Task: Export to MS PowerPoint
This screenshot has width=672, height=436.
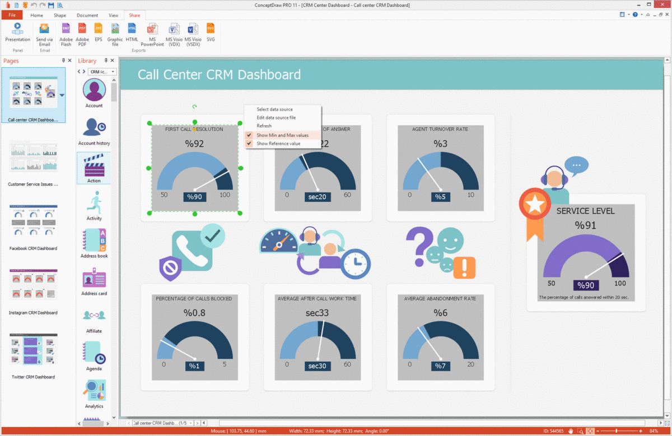Action: click(152, 34)
